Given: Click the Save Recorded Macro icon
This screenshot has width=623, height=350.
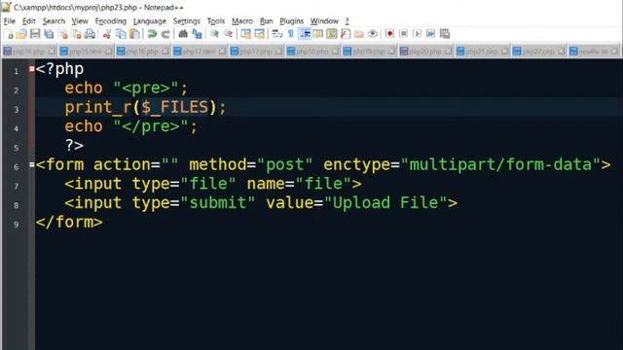Looking at the screenshot, I should [x=445, y=34].
